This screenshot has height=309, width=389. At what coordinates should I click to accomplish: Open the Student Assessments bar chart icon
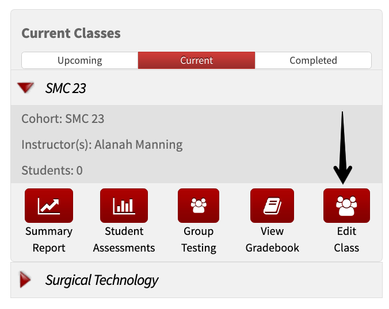point(124,206)
